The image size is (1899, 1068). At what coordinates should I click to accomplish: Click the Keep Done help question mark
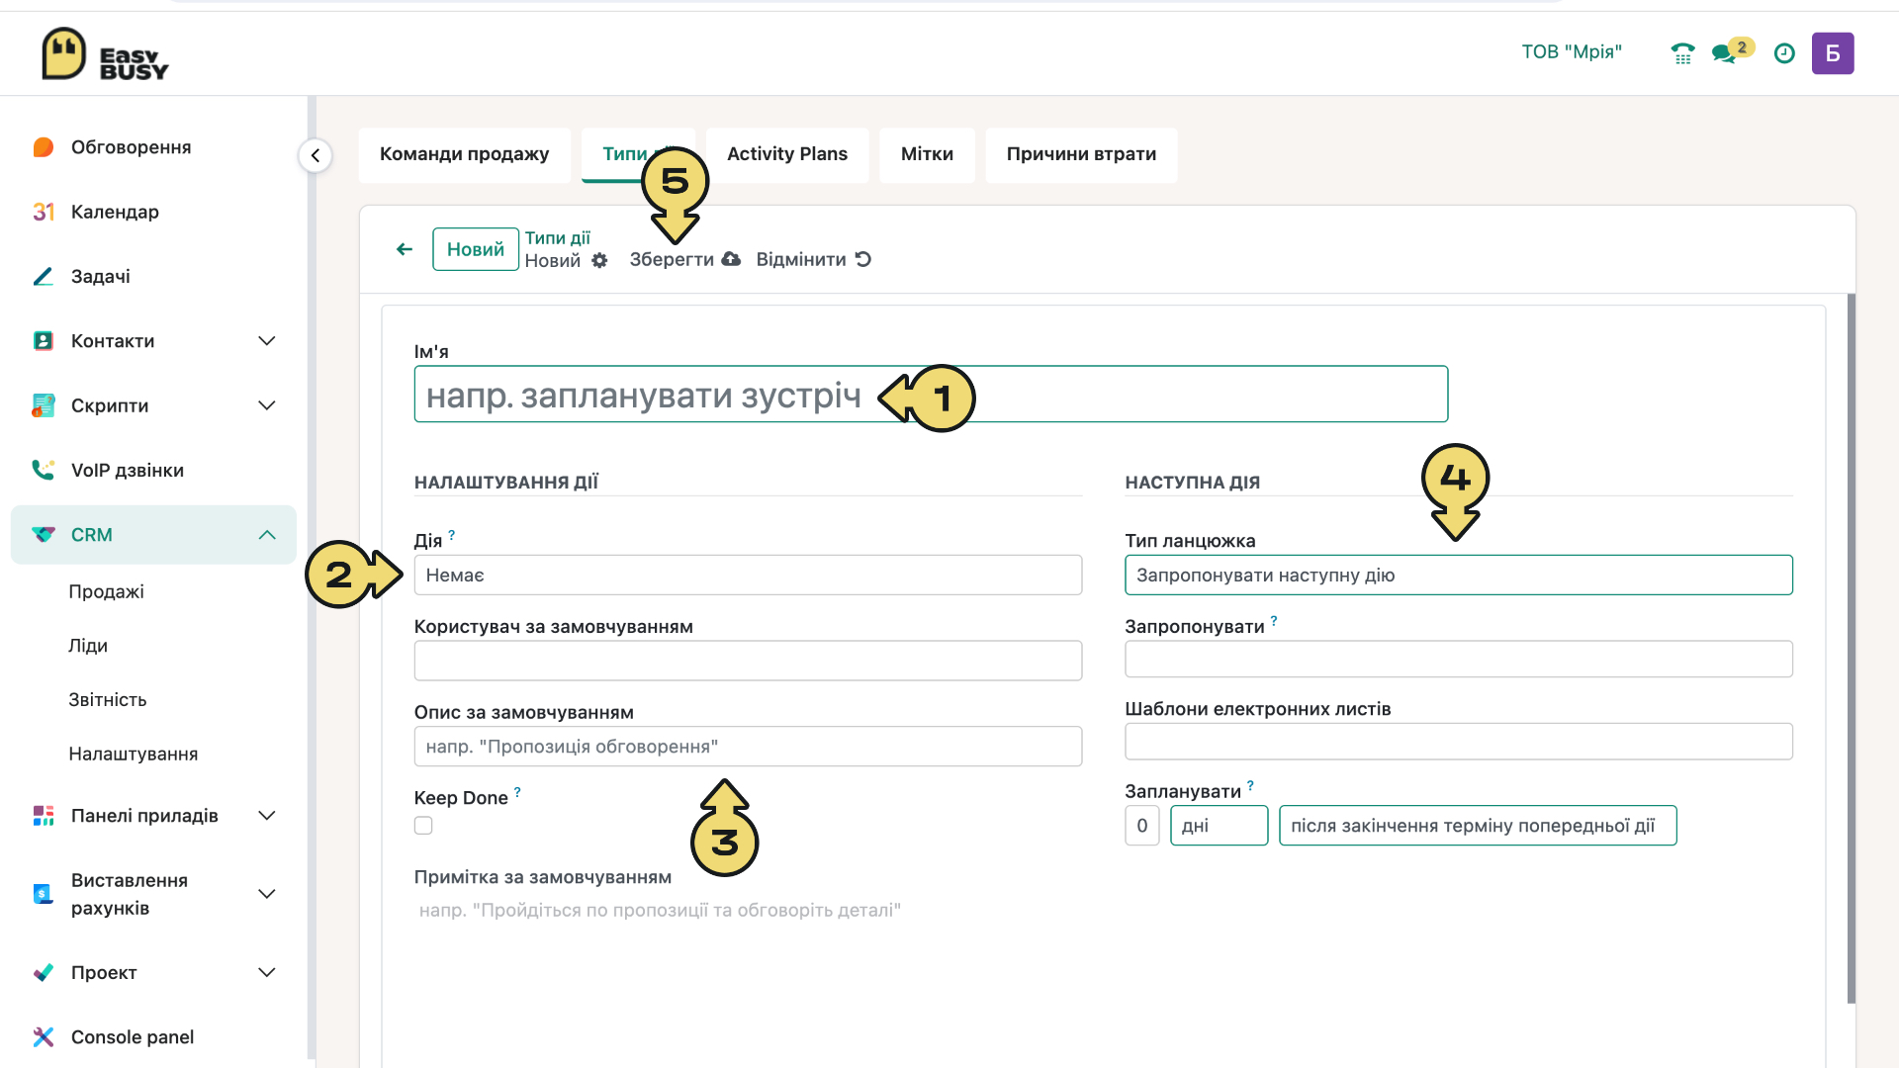point(517,792)
